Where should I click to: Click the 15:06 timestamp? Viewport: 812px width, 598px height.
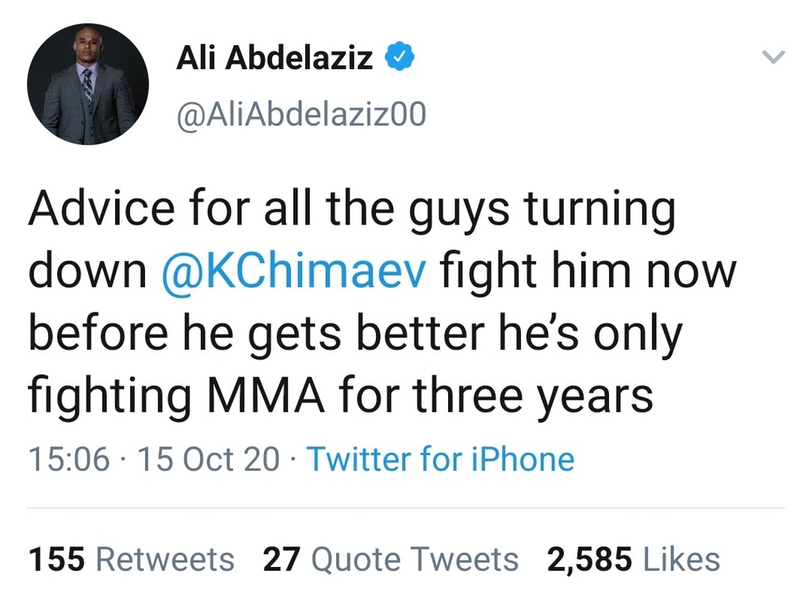tap(70, 458)
